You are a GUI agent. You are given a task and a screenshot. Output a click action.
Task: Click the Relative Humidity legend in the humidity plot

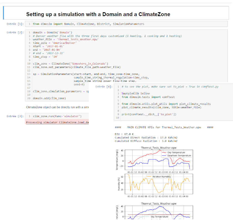[x=162, y=176]
